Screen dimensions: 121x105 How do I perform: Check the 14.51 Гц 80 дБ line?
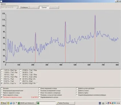2,70
